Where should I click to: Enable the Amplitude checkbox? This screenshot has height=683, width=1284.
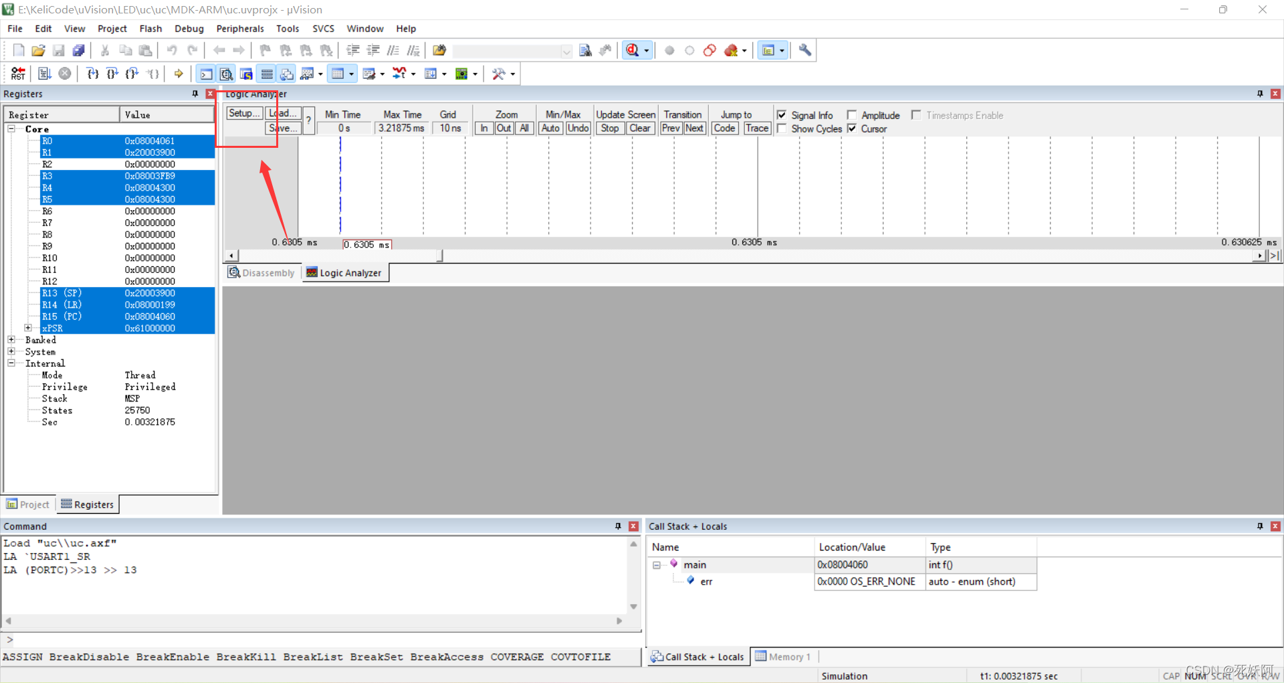coord(852,115)
